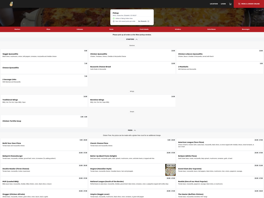Viewport: 264px width, 198px height.
Task: Select Rookie (One of our Most Popular)
Action: (x=220, y=183)
